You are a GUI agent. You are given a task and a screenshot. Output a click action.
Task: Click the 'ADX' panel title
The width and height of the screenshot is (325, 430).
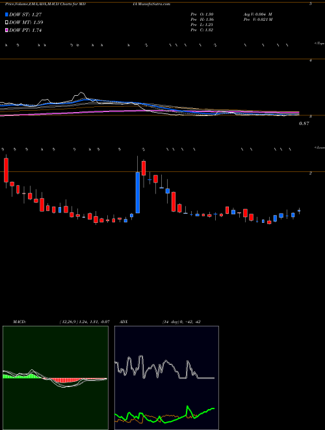click(124, 322)
